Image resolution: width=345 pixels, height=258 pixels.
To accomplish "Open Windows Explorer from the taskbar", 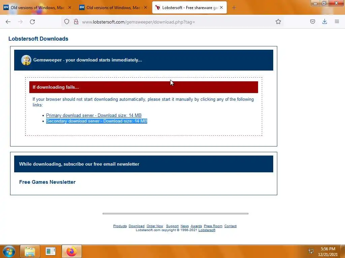I will coord(30,251).
